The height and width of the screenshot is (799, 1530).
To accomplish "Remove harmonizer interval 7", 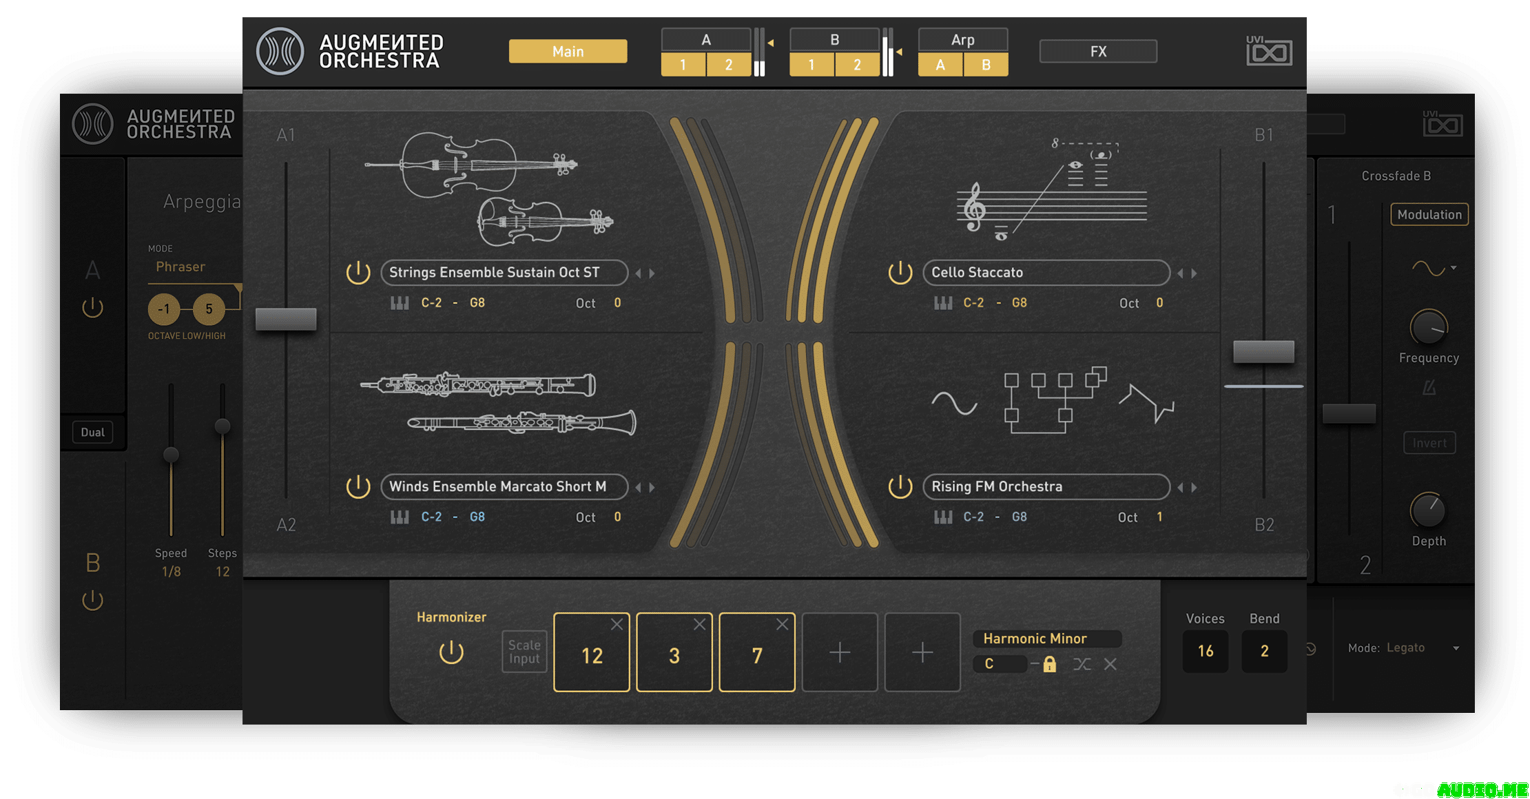I will point(782,624).
